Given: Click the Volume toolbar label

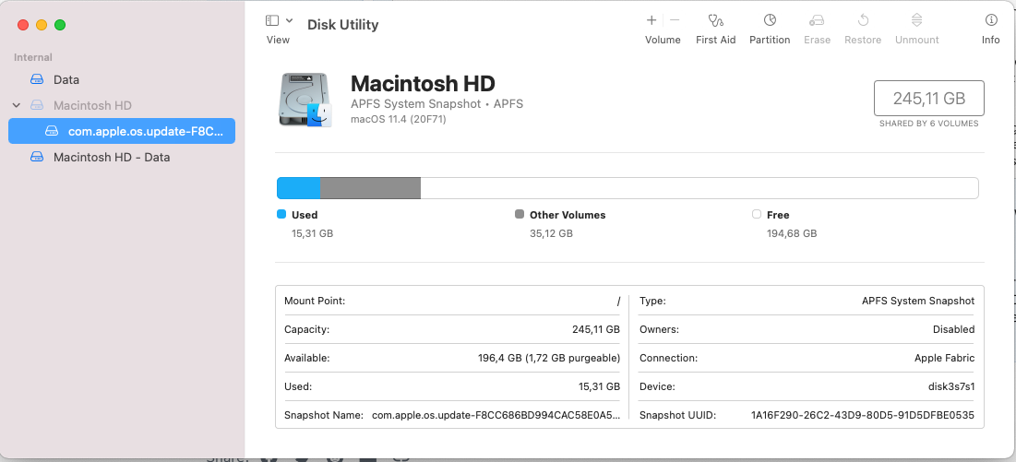Looking at the screenshot, I should (663, 40).
